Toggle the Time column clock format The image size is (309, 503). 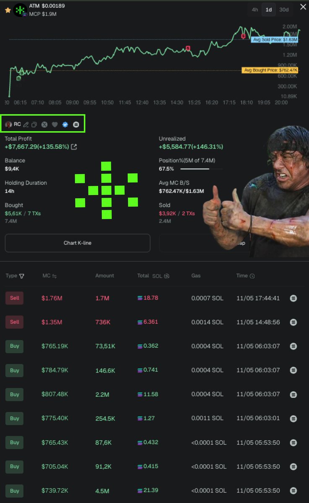point(252,276)
